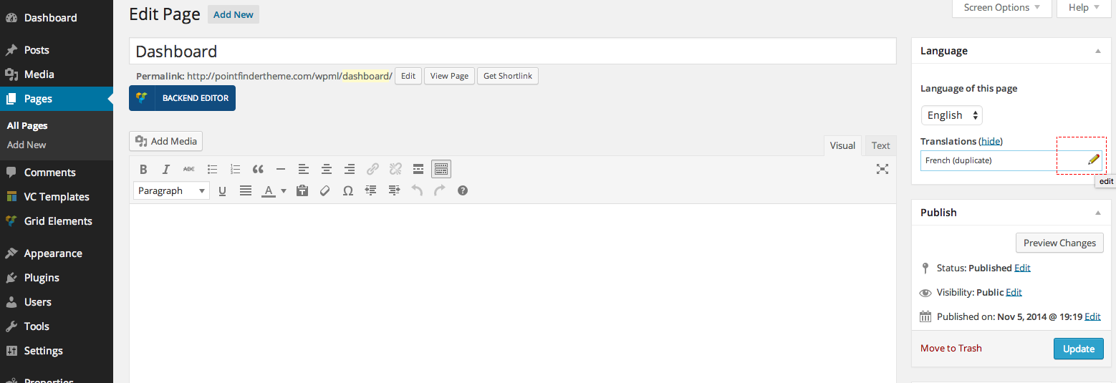
Task: Click the Update button
Action: [x=1078, y=349]
